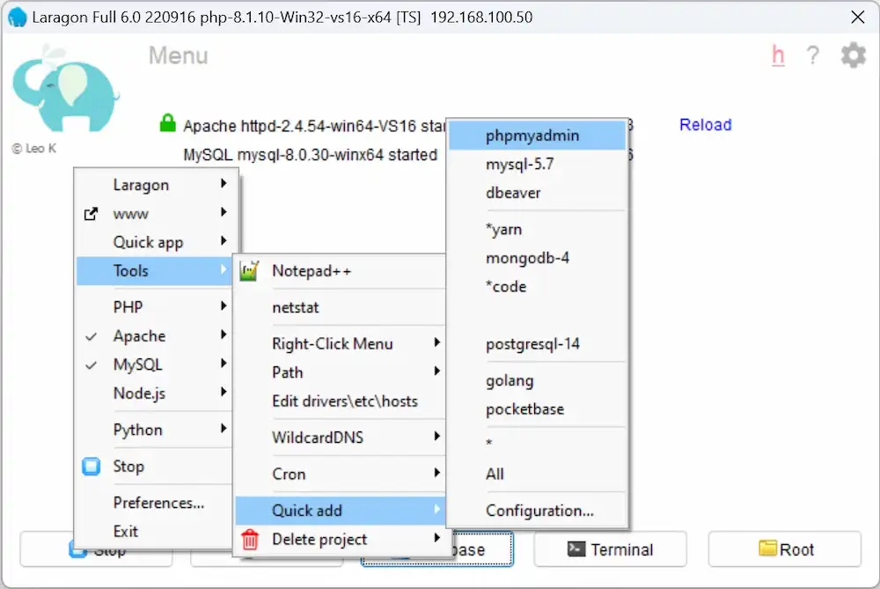The width and height of the screenshot is (880, 589).
Task: Open Preferences... from main menu
Action: 155,503
